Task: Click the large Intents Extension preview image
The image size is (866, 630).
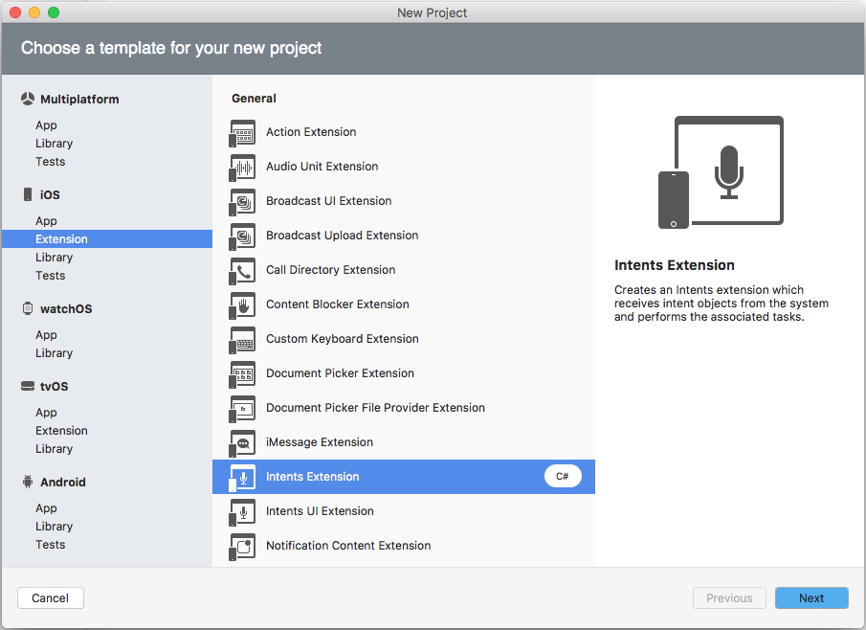Action: (x=721, y=173)
